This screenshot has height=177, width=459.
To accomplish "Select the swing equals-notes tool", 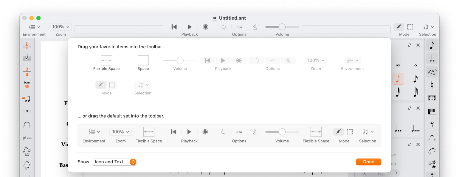I will [27, 99].
